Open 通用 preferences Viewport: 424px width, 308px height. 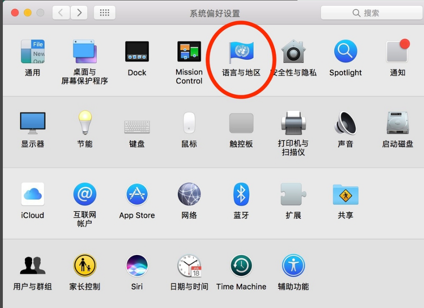tap(32, 52)
